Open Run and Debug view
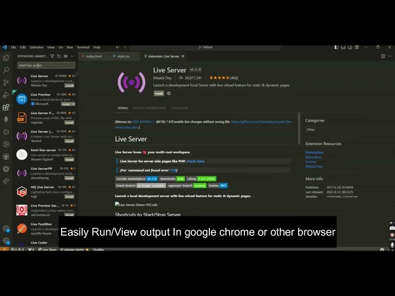The width and height of the screenshot is (395, 296). tap(6, 94)
